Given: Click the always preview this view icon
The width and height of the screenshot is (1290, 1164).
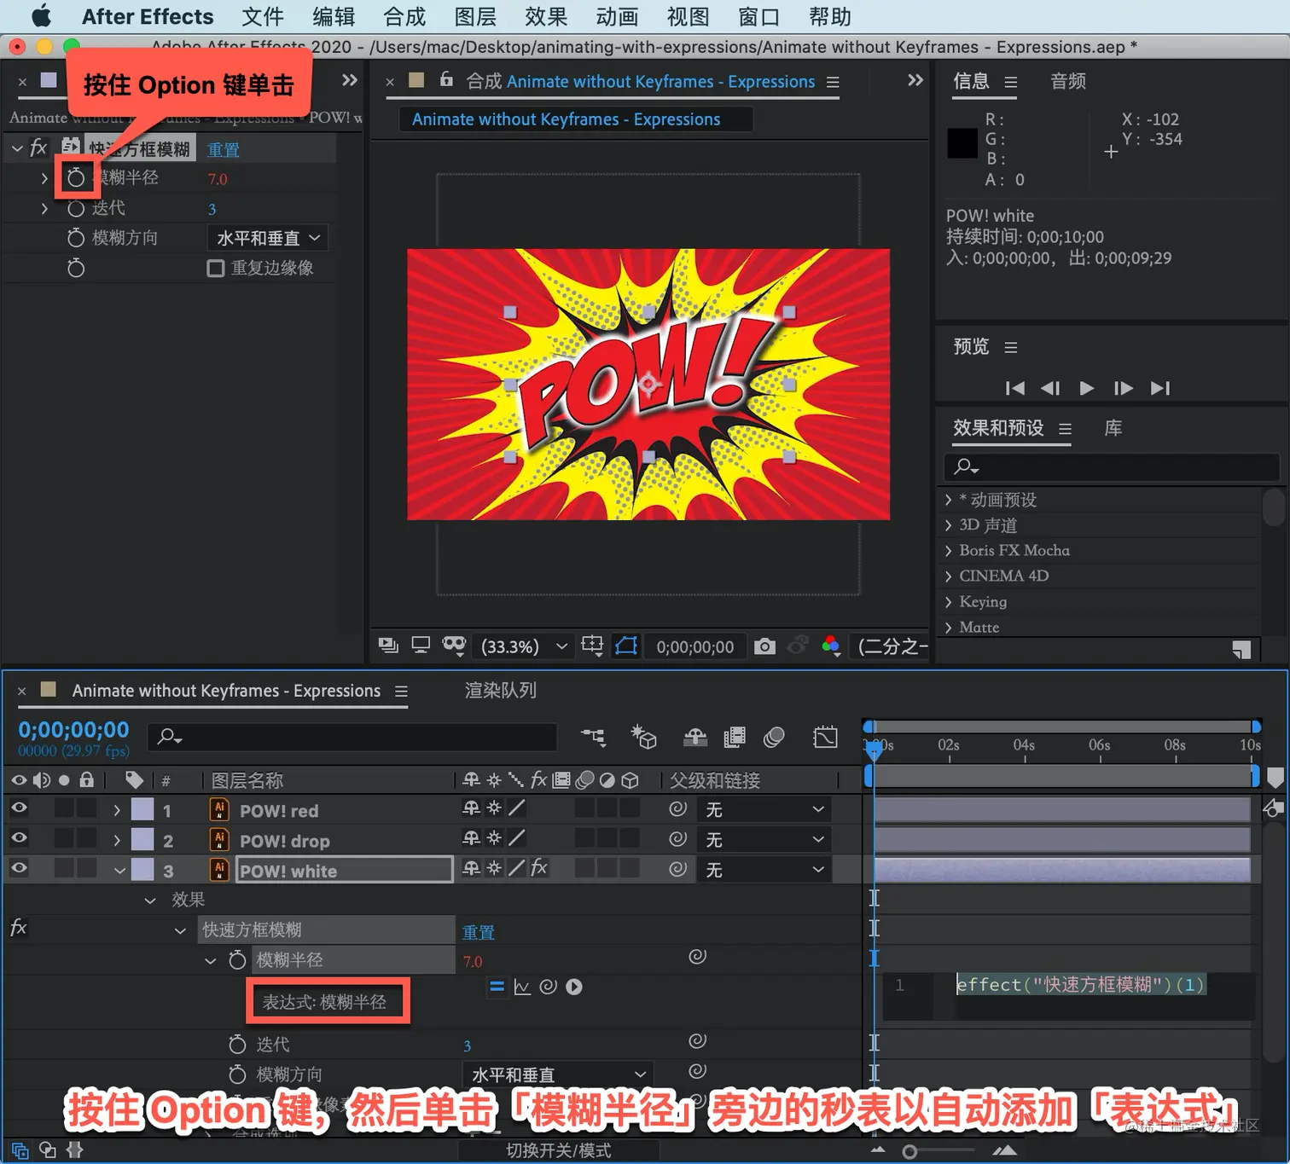Looking at the screenshot, I should click(388, 646).
